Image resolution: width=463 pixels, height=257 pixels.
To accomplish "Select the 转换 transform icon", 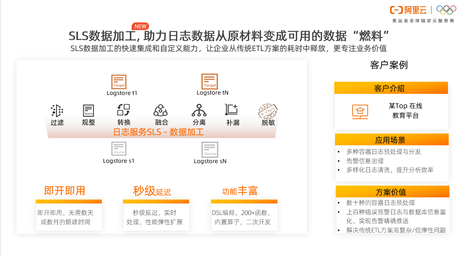I will pos(123,110).
